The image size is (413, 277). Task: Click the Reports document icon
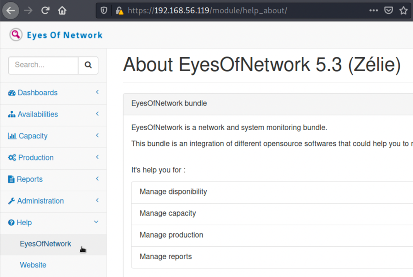point(11,179)
